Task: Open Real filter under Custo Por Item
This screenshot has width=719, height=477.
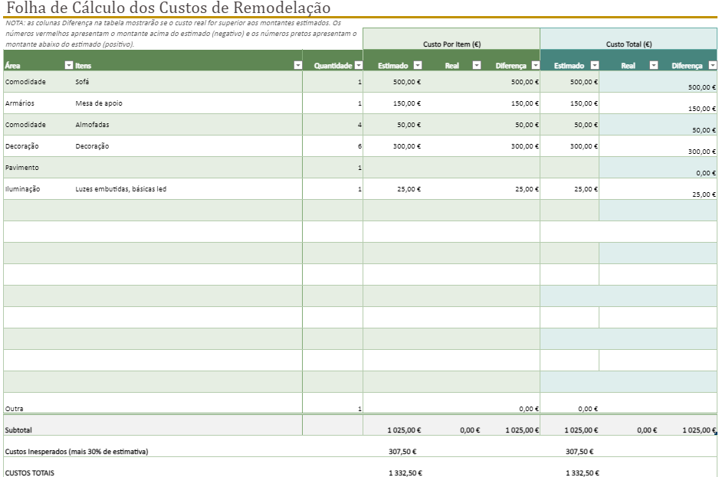Action: coord(477,66)
